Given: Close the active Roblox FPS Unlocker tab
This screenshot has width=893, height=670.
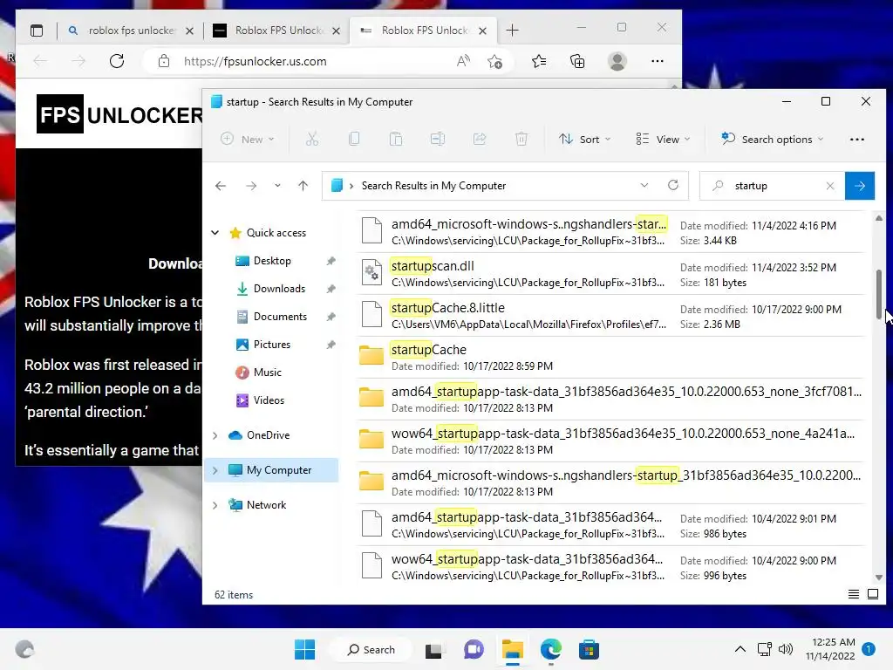Looking at the screenshot, I should [x=482, y=31].
